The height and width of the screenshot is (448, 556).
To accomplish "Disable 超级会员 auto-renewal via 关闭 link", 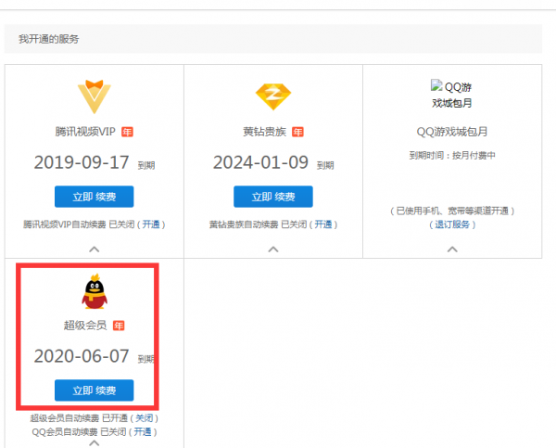I will [144, 418].
